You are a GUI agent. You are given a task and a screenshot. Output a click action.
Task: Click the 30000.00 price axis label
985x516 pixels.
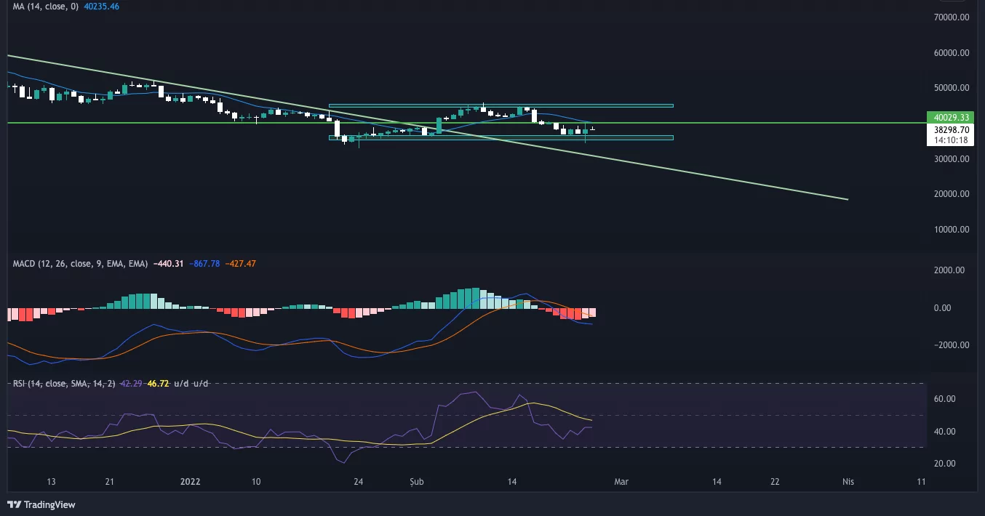click(952, 158)
